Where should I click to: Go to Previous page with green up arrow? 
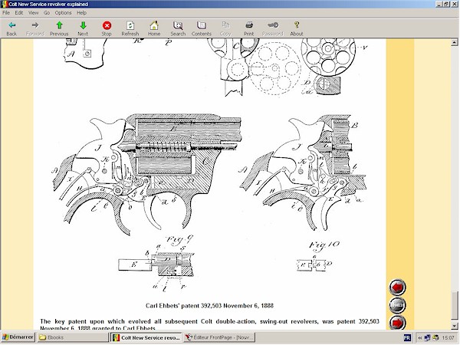[x=59, y=28]
